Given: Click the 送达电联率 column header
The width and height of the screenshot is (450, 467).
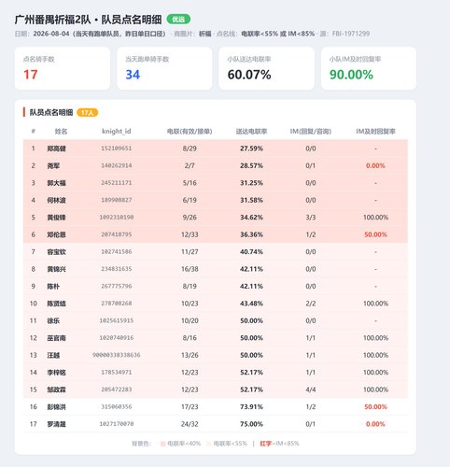Looking at the screenshot, I should pyautogui.click(x=251, y=132).
